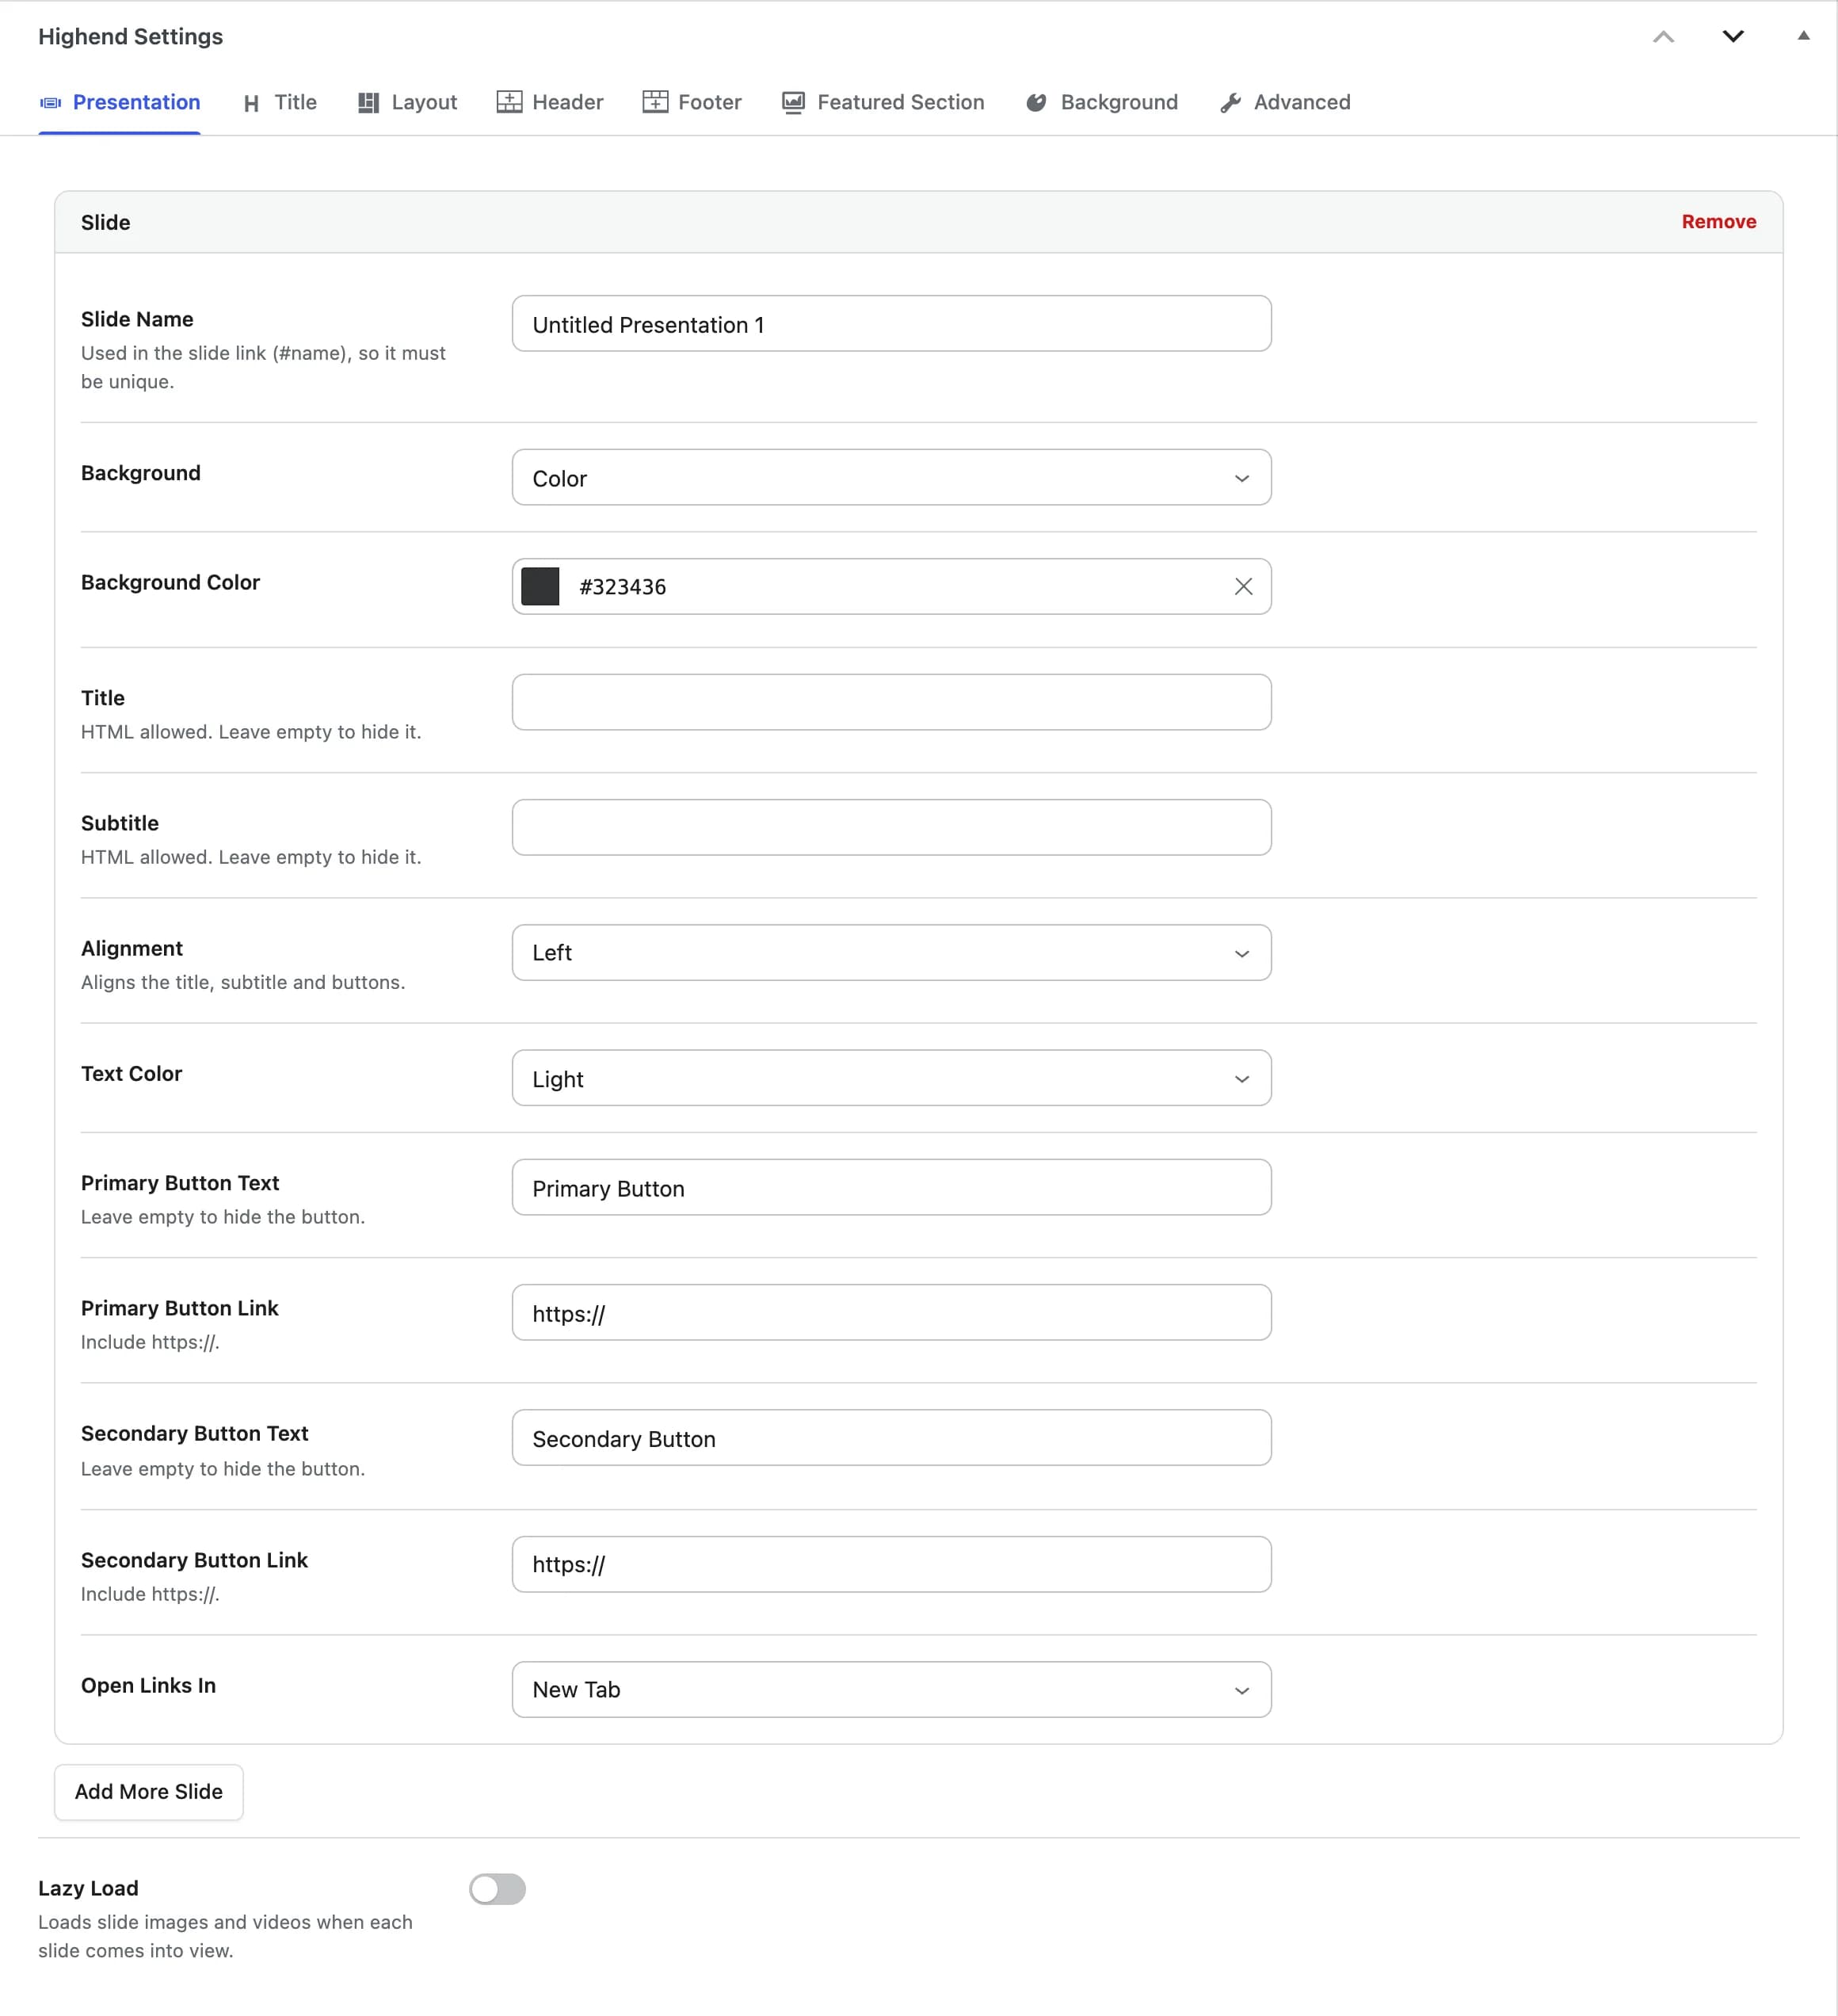Enable the Lazy Load switch
The width and height of the screenshot is (1838, 2016).
497,1889
